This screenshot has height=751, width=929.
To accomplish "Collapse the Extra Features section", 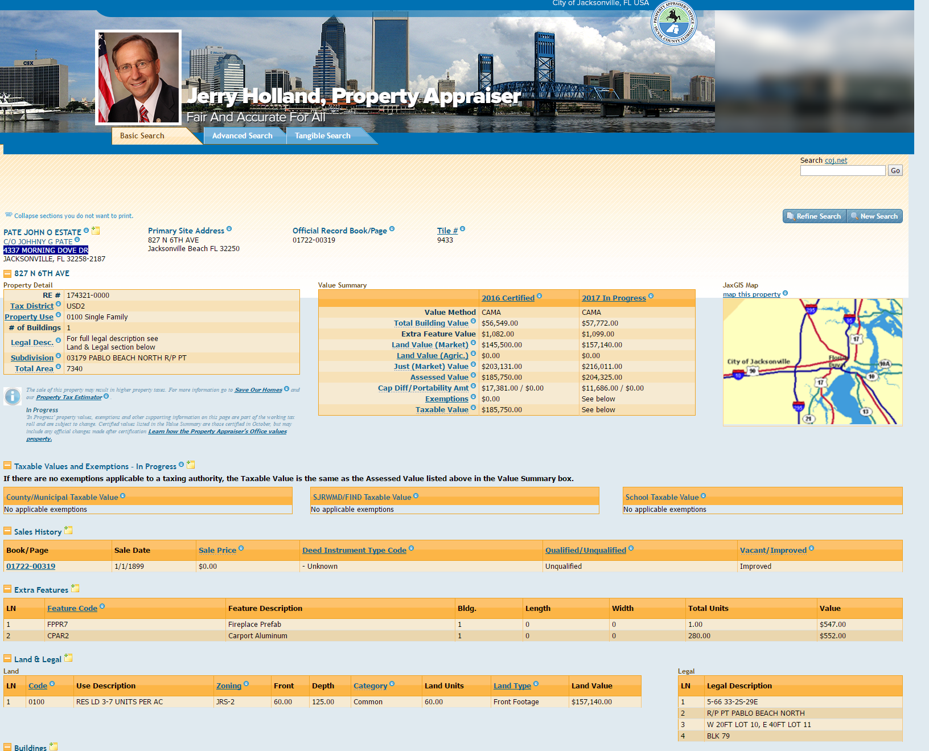I will (7, 589).
